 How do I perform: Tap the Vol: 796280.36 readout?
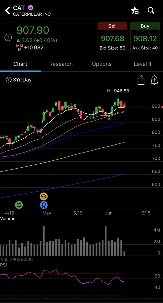[x=17, y=259]
